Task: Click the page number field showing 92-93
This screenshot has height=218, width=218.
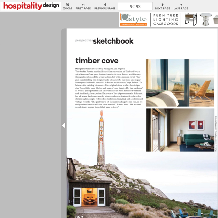Action: [x=135, y=6]
